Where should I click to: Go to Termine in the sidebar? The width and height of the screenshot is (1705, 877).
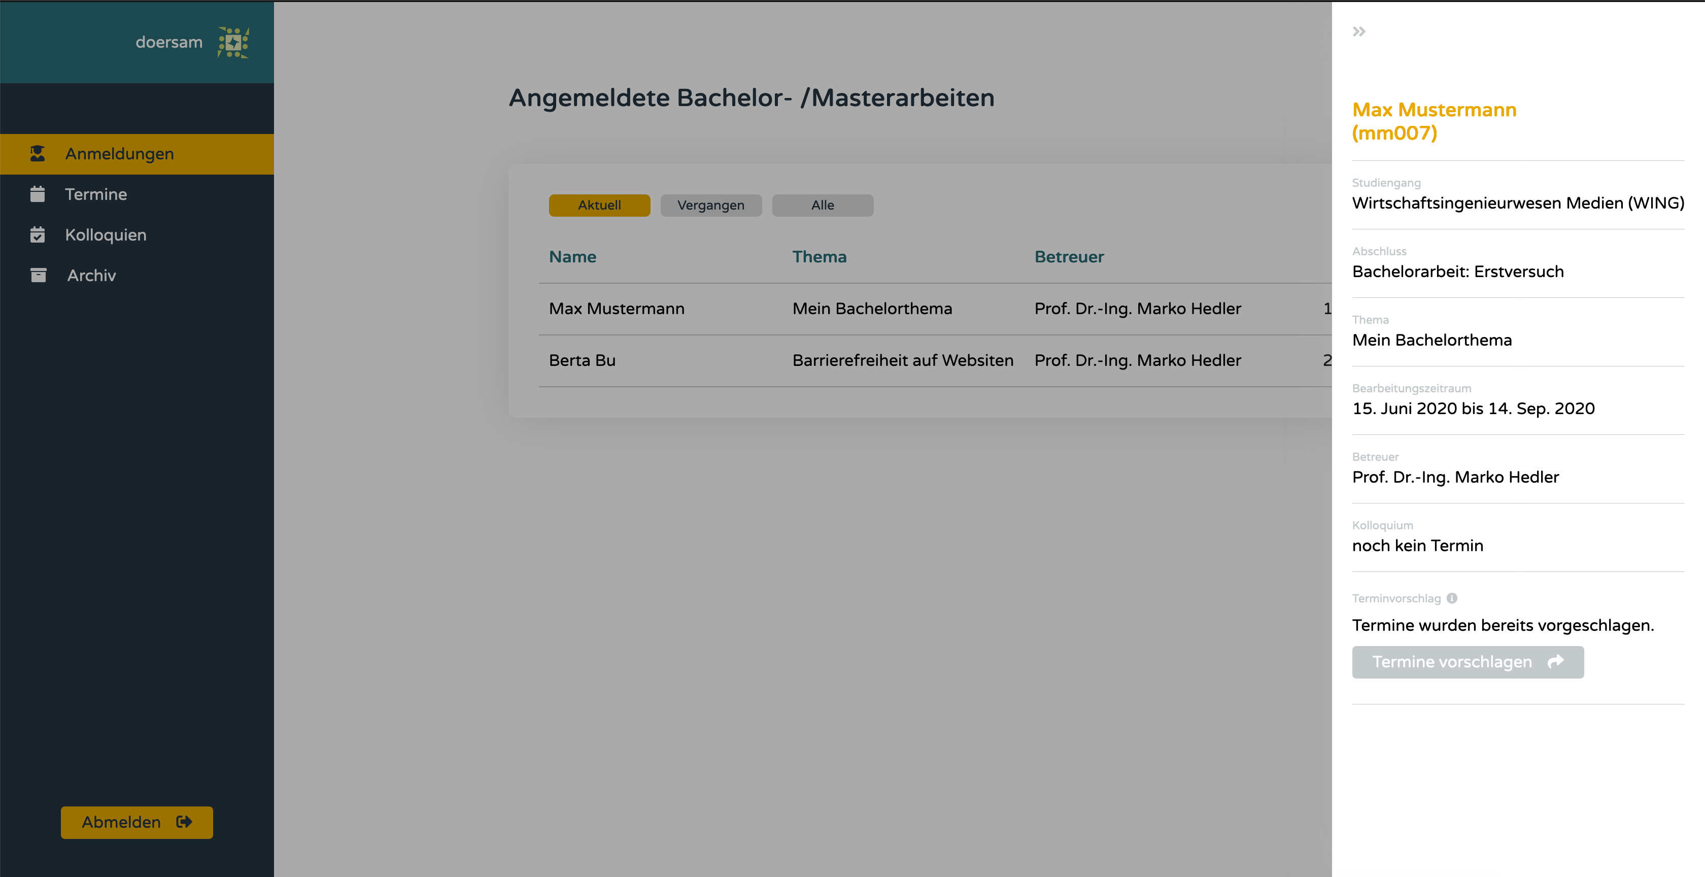click(137, 194)
